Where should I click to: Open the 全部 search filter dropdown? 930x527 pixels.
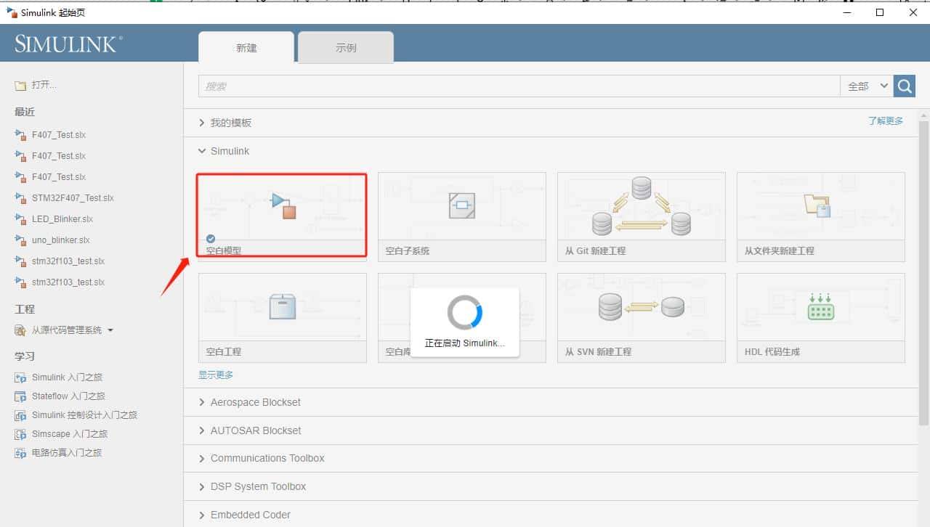pos(867,86)
